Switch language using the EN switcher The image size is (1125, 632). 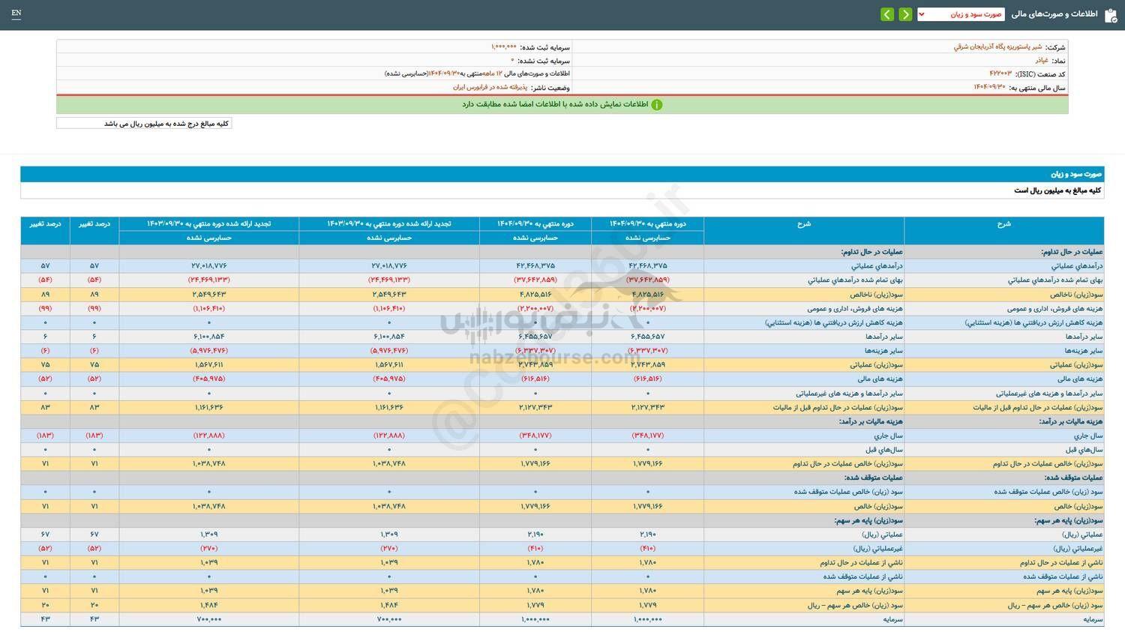tap(16, 13)
